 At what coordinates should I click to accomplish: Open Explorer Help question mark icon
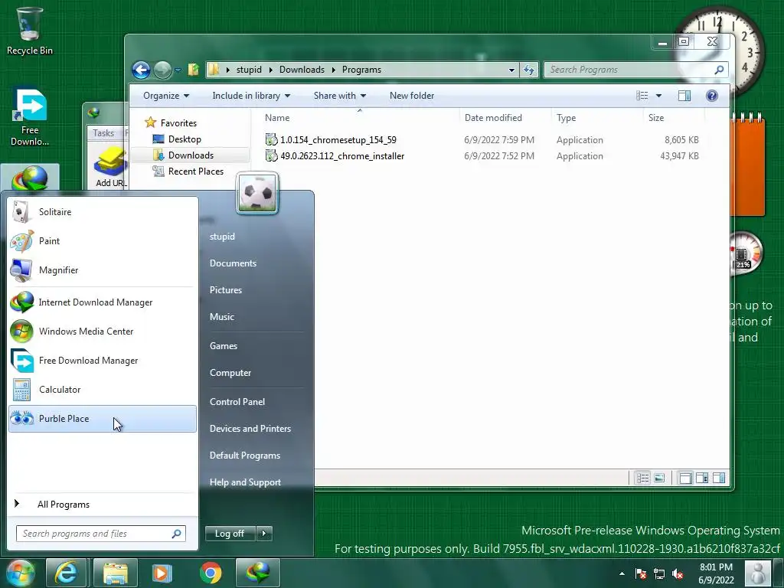click(712, 96)
